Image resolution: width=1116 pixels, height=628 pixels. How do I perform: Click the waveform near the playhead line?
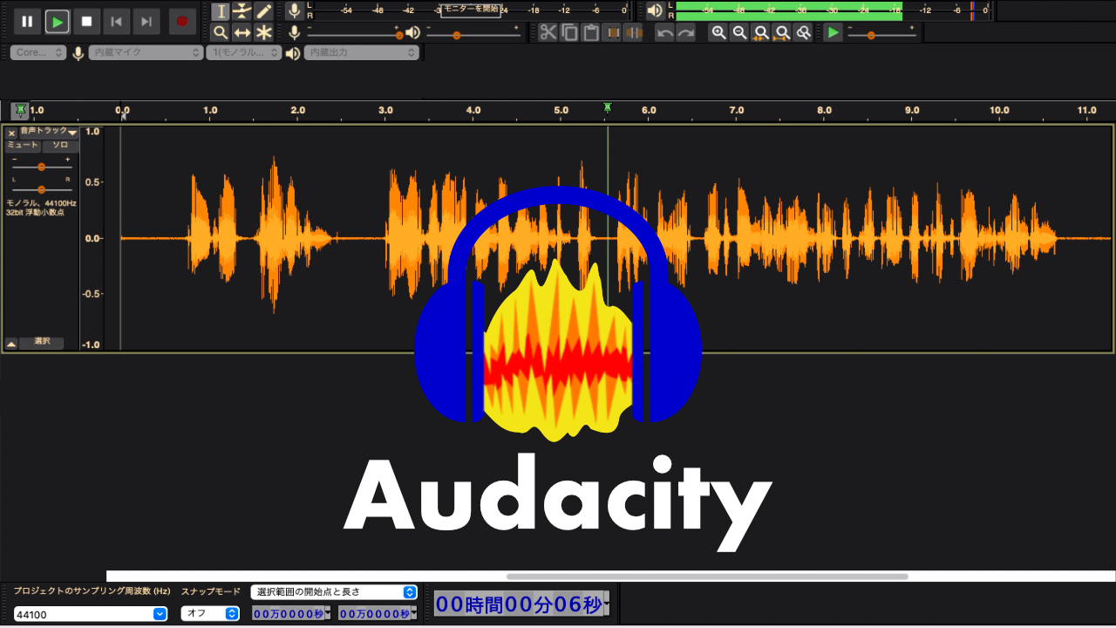click(608, 238)
